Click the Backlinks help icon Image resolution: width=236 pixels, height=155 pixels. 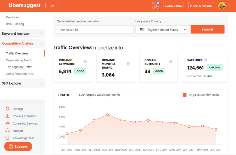pos(206,60)
